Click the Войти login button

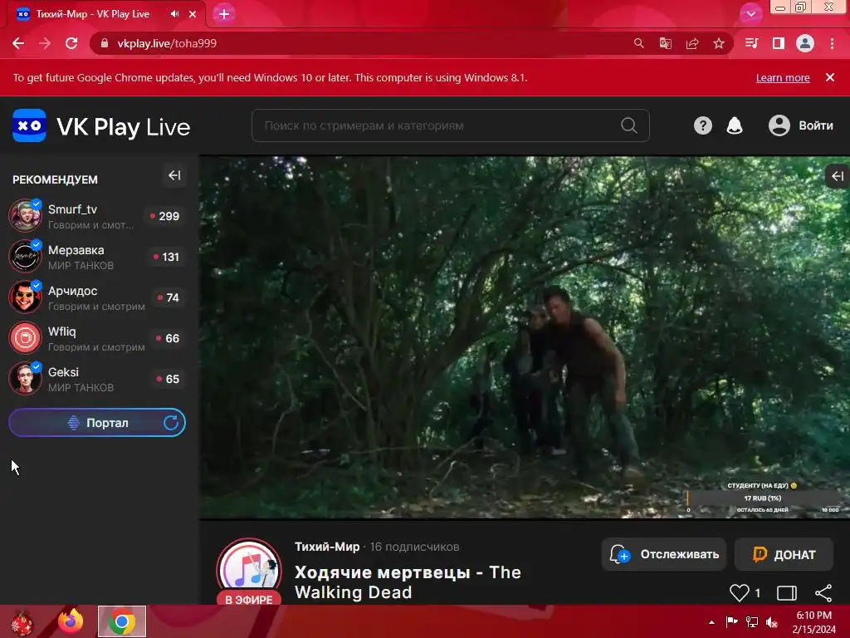tap(801, 126)
